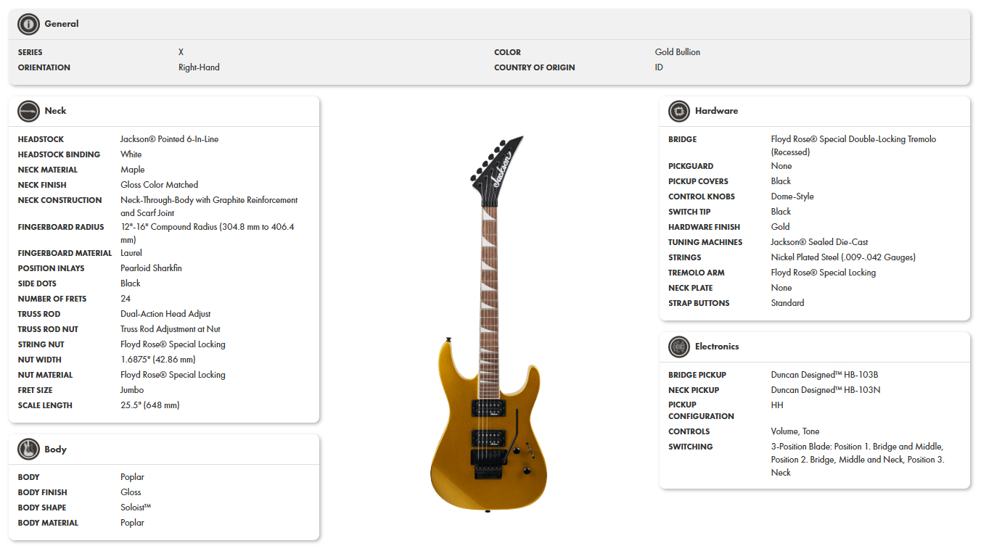Click the 3-Position Blade switching description
The image size is (989, 559).
pos(858,460)
